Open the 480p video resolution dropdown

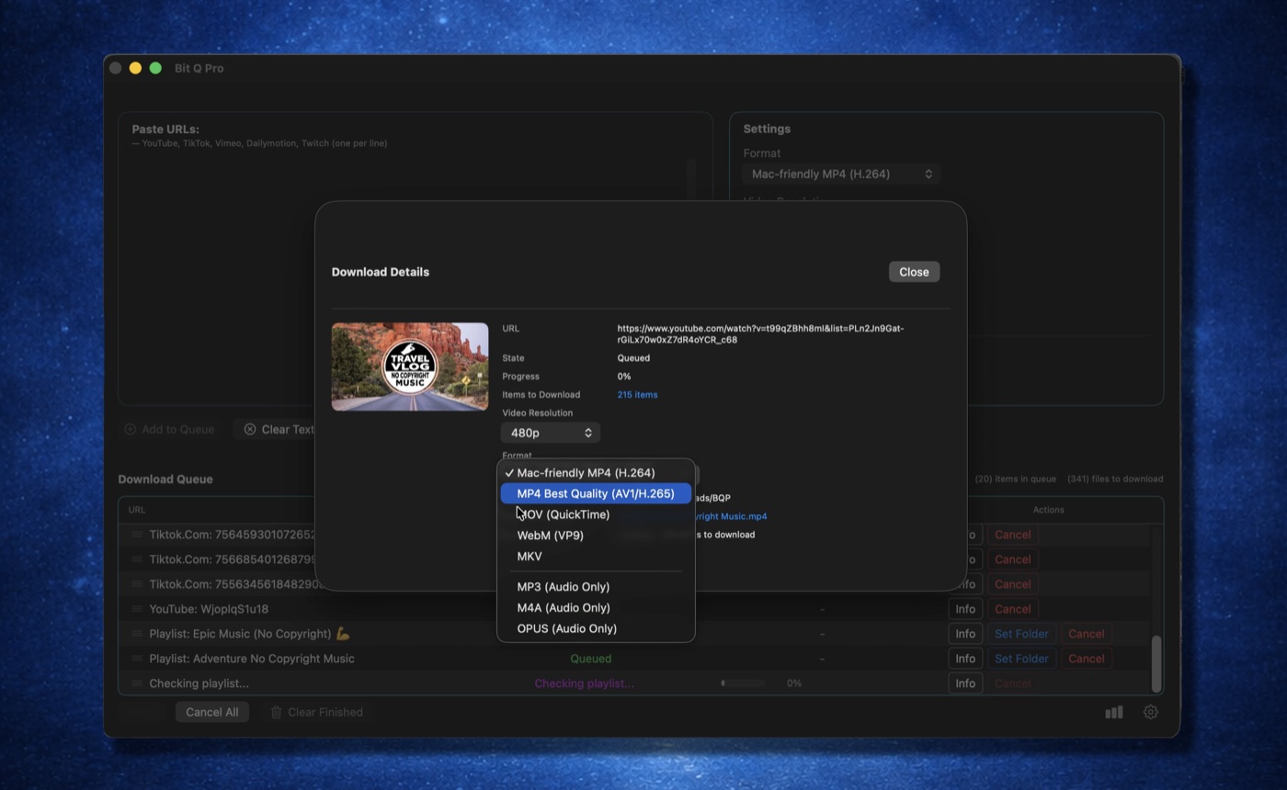(551, 433)
